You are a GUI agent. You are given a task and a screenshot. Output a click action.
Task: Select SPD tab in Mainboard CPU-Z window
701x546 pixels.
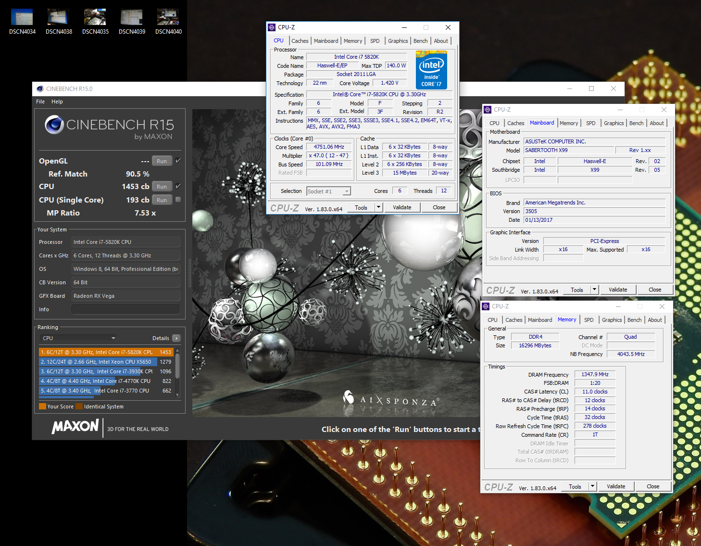(x=591, y=123)
